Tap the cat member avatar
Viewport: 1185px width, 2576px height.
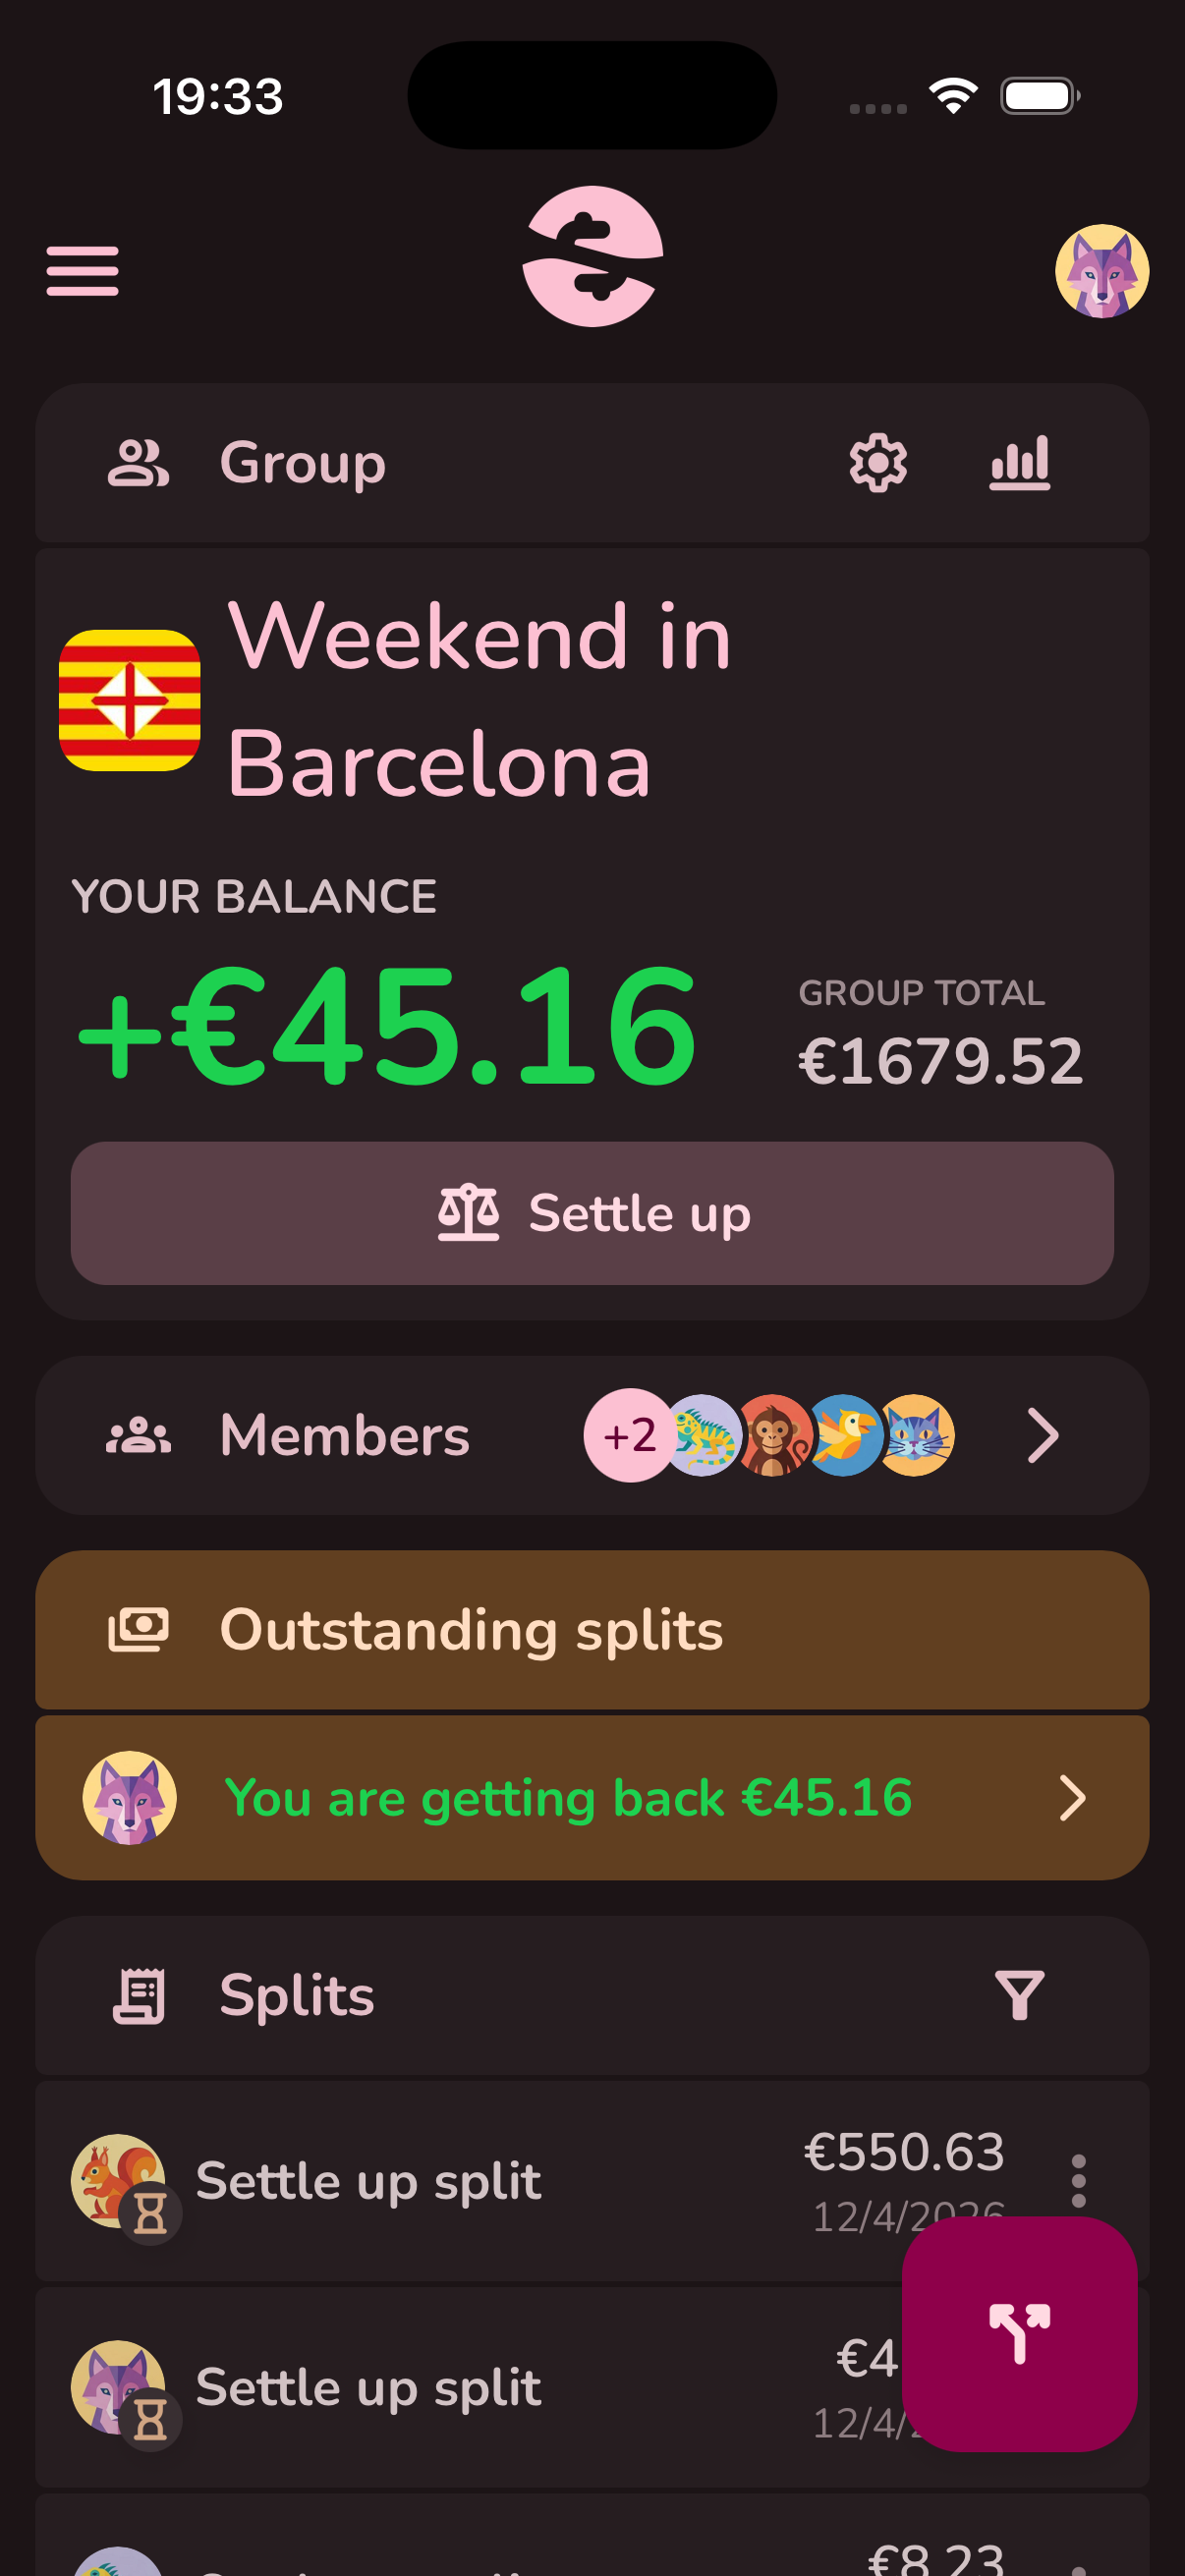916,1436
